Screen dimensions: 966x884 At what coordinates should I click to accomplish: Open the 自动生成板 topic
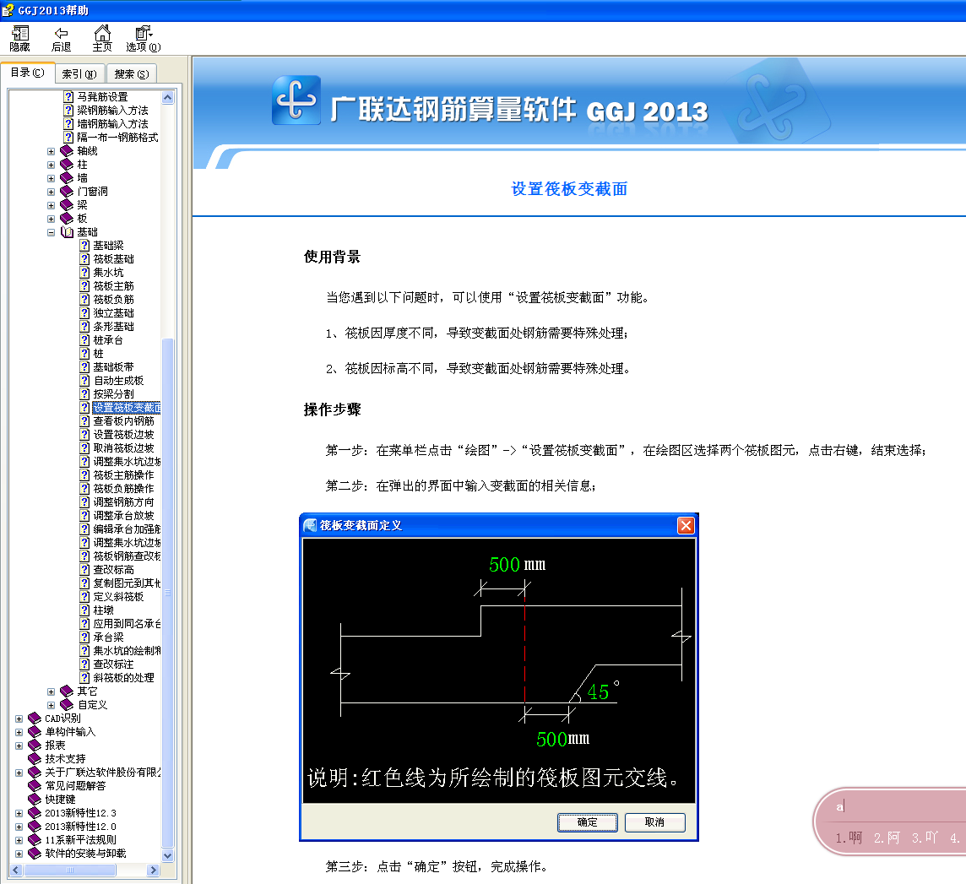click(118, 382)
